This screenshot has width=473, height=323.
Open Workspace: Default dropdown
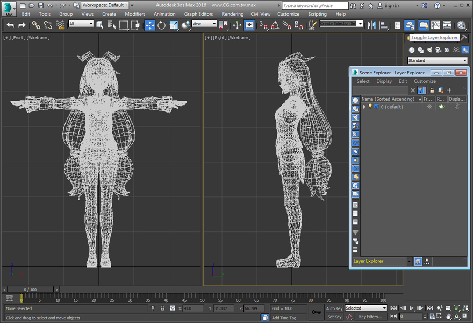click(105, 5)
